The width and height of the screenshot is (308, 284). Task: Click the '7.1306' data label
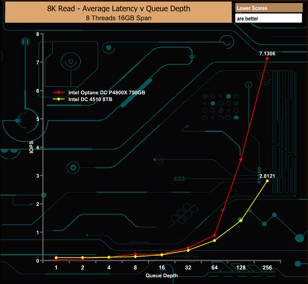pos(267,53)
